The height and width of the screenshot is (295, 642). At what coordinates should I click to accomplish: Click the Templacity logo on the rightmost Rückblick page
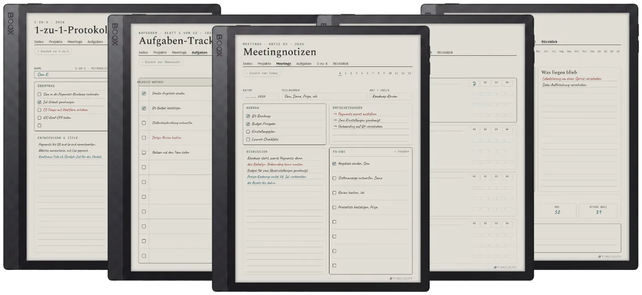pyautogui.click(x=609, y=257)
